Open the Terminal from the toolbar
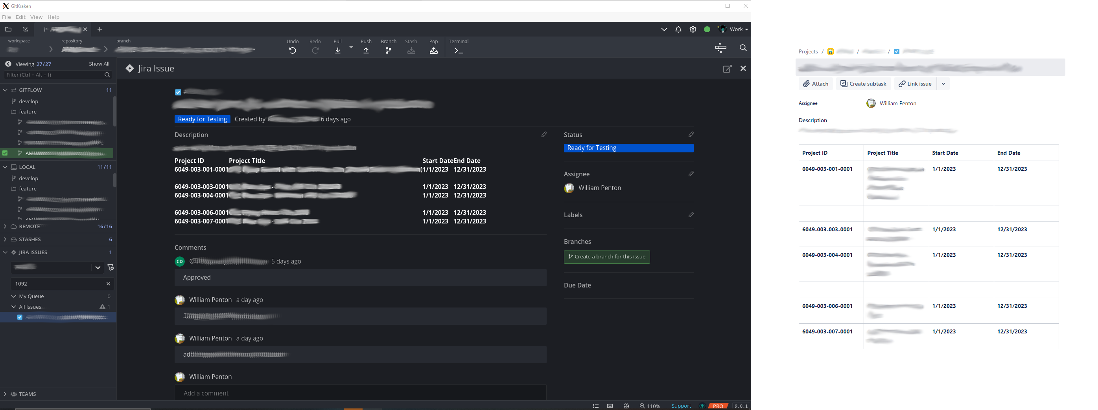1098x410 pixels. [458, 50]
